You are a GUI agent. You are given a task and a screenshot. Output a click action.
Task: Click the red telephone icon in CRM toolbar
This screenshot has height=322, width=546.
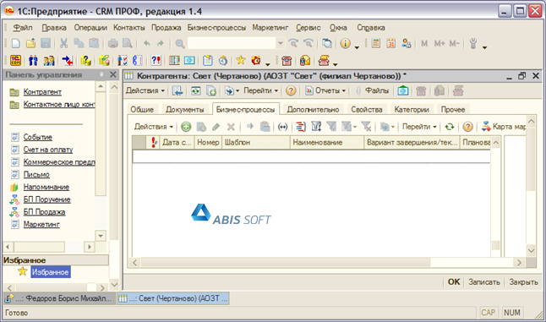287,61
